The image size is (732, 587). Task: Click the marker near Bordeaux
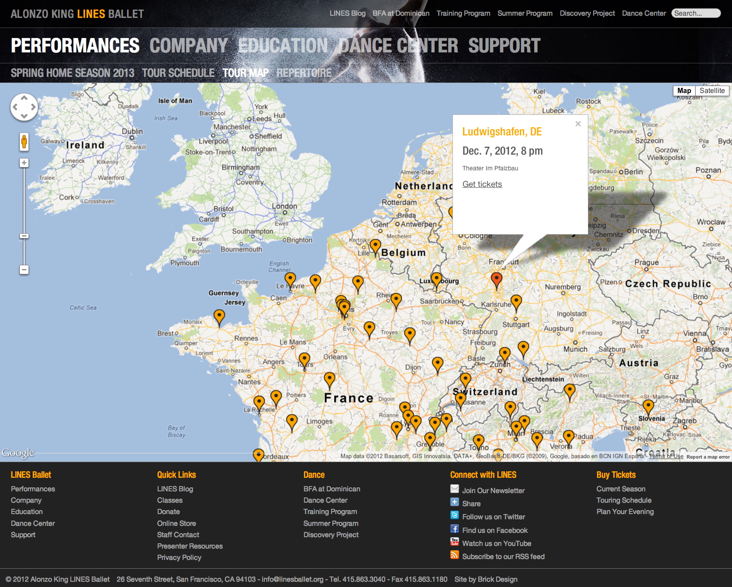pyautogui.click(x=259, y=456)
